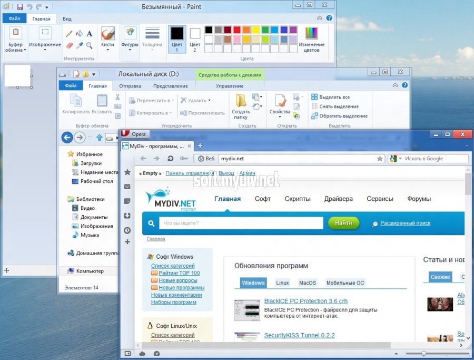Click Opera's back navigation arrow
Image resolution: width=474 pixels, height=360 pixels.
[143, 159]
